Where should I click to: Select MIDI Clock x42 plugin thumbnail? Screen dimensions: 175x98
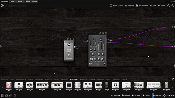[107, 85]
